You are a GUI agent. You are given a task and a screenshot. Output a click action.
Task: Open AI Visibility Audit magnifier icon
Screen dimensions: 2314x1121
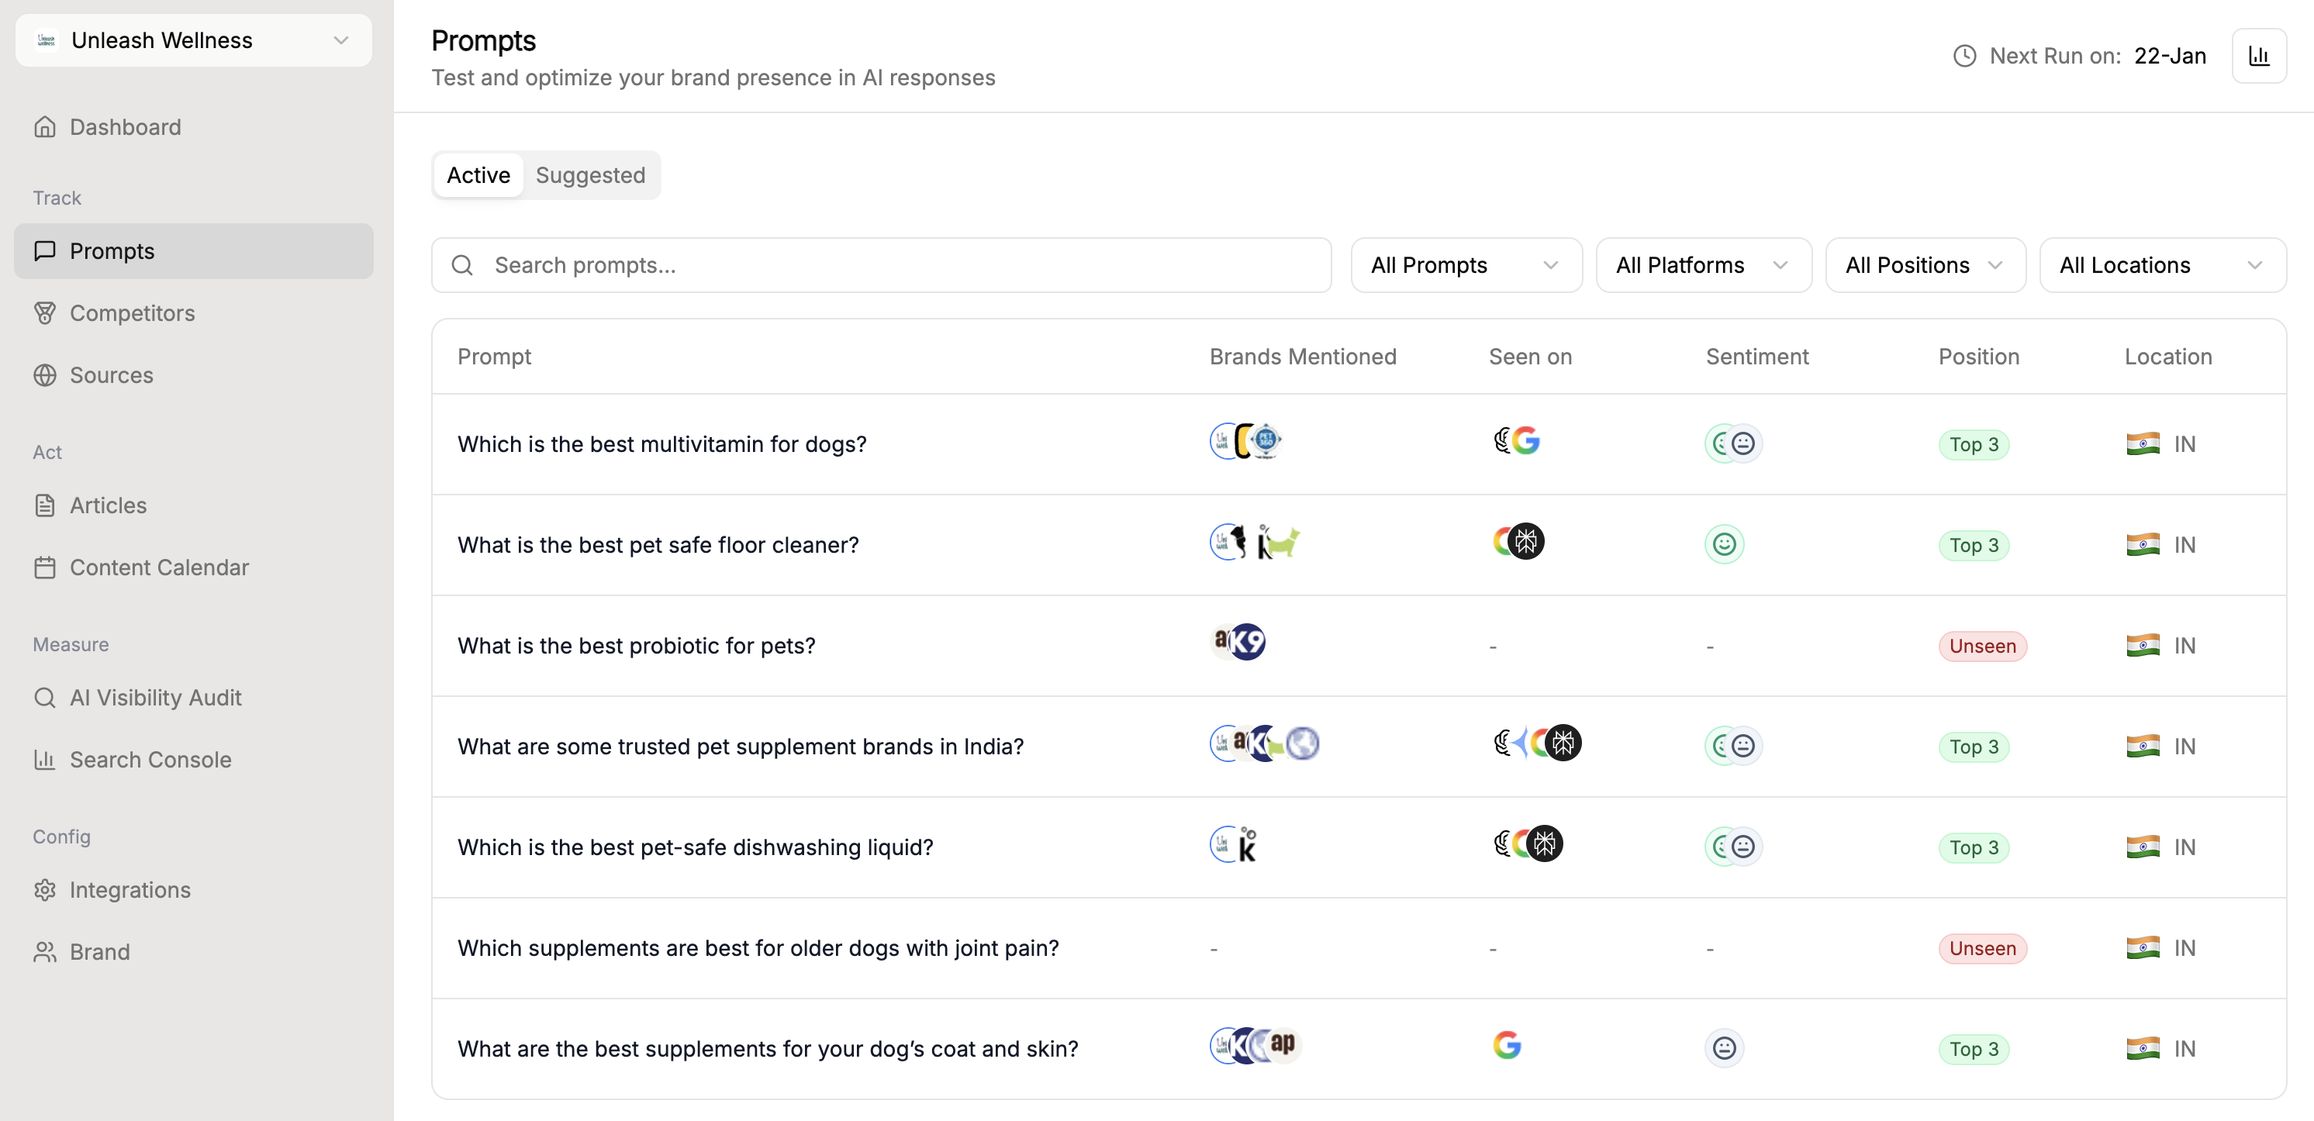coord(45,697)
